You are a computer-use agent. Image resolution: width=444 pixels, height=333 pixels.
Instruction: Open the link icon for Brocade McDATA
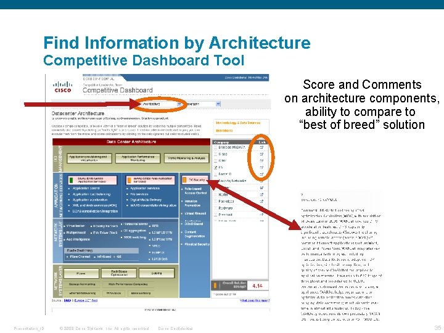pos(261,147)
